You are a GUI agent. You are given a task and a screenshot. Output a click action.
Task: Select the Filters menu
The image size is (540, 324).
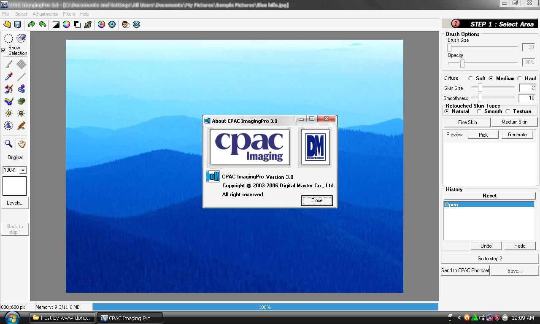pyautogui.click(x=69, y=13)
